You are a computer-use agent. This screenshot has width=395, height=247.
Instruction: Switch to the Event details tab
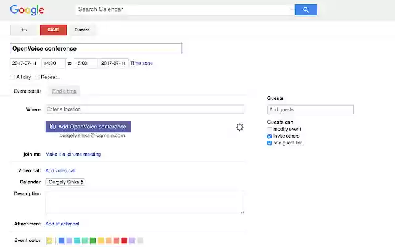click(28, 91)
